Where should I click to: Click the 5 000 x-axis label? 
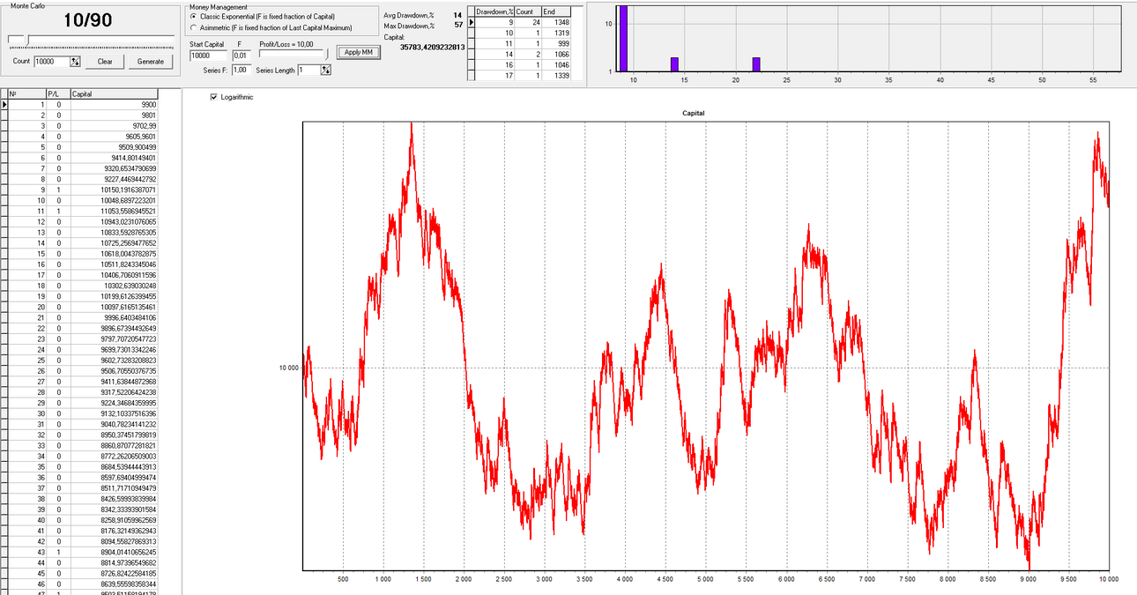[705, 579]
